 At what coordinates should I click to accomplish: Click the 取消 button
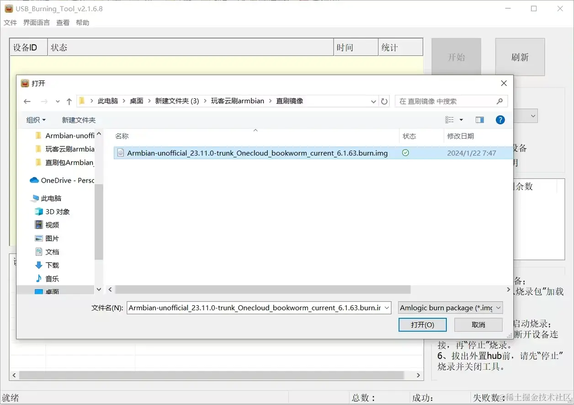pyautogui.click(x=478, y=324)
